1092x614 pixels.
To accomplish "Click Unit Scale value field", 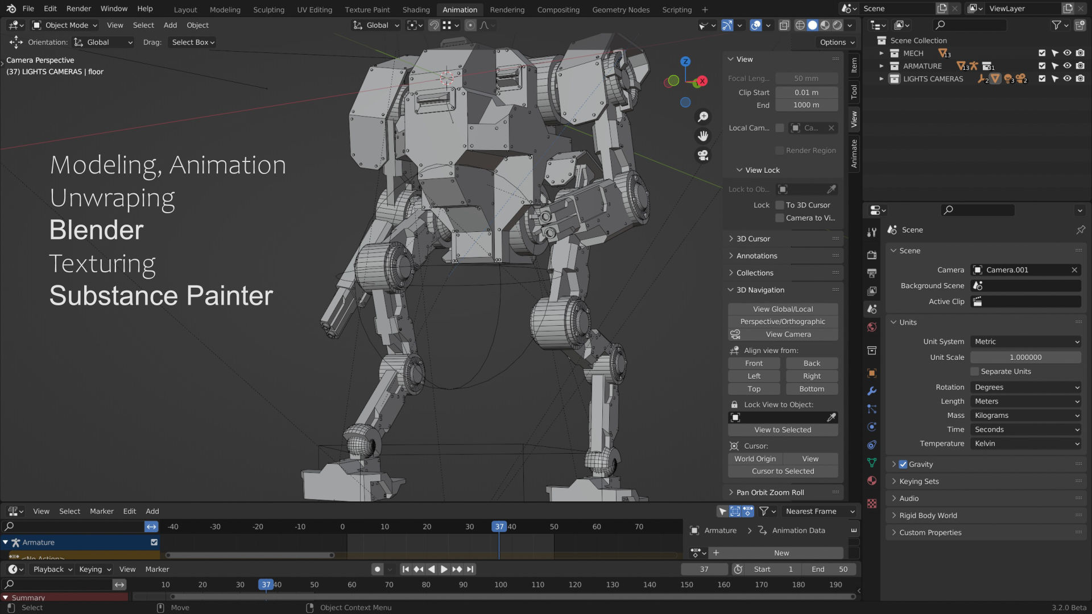I will tap(1025, 358).
